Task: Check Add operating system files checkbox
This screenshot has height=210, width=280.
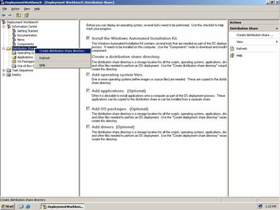Action: [x=88, y=74]
